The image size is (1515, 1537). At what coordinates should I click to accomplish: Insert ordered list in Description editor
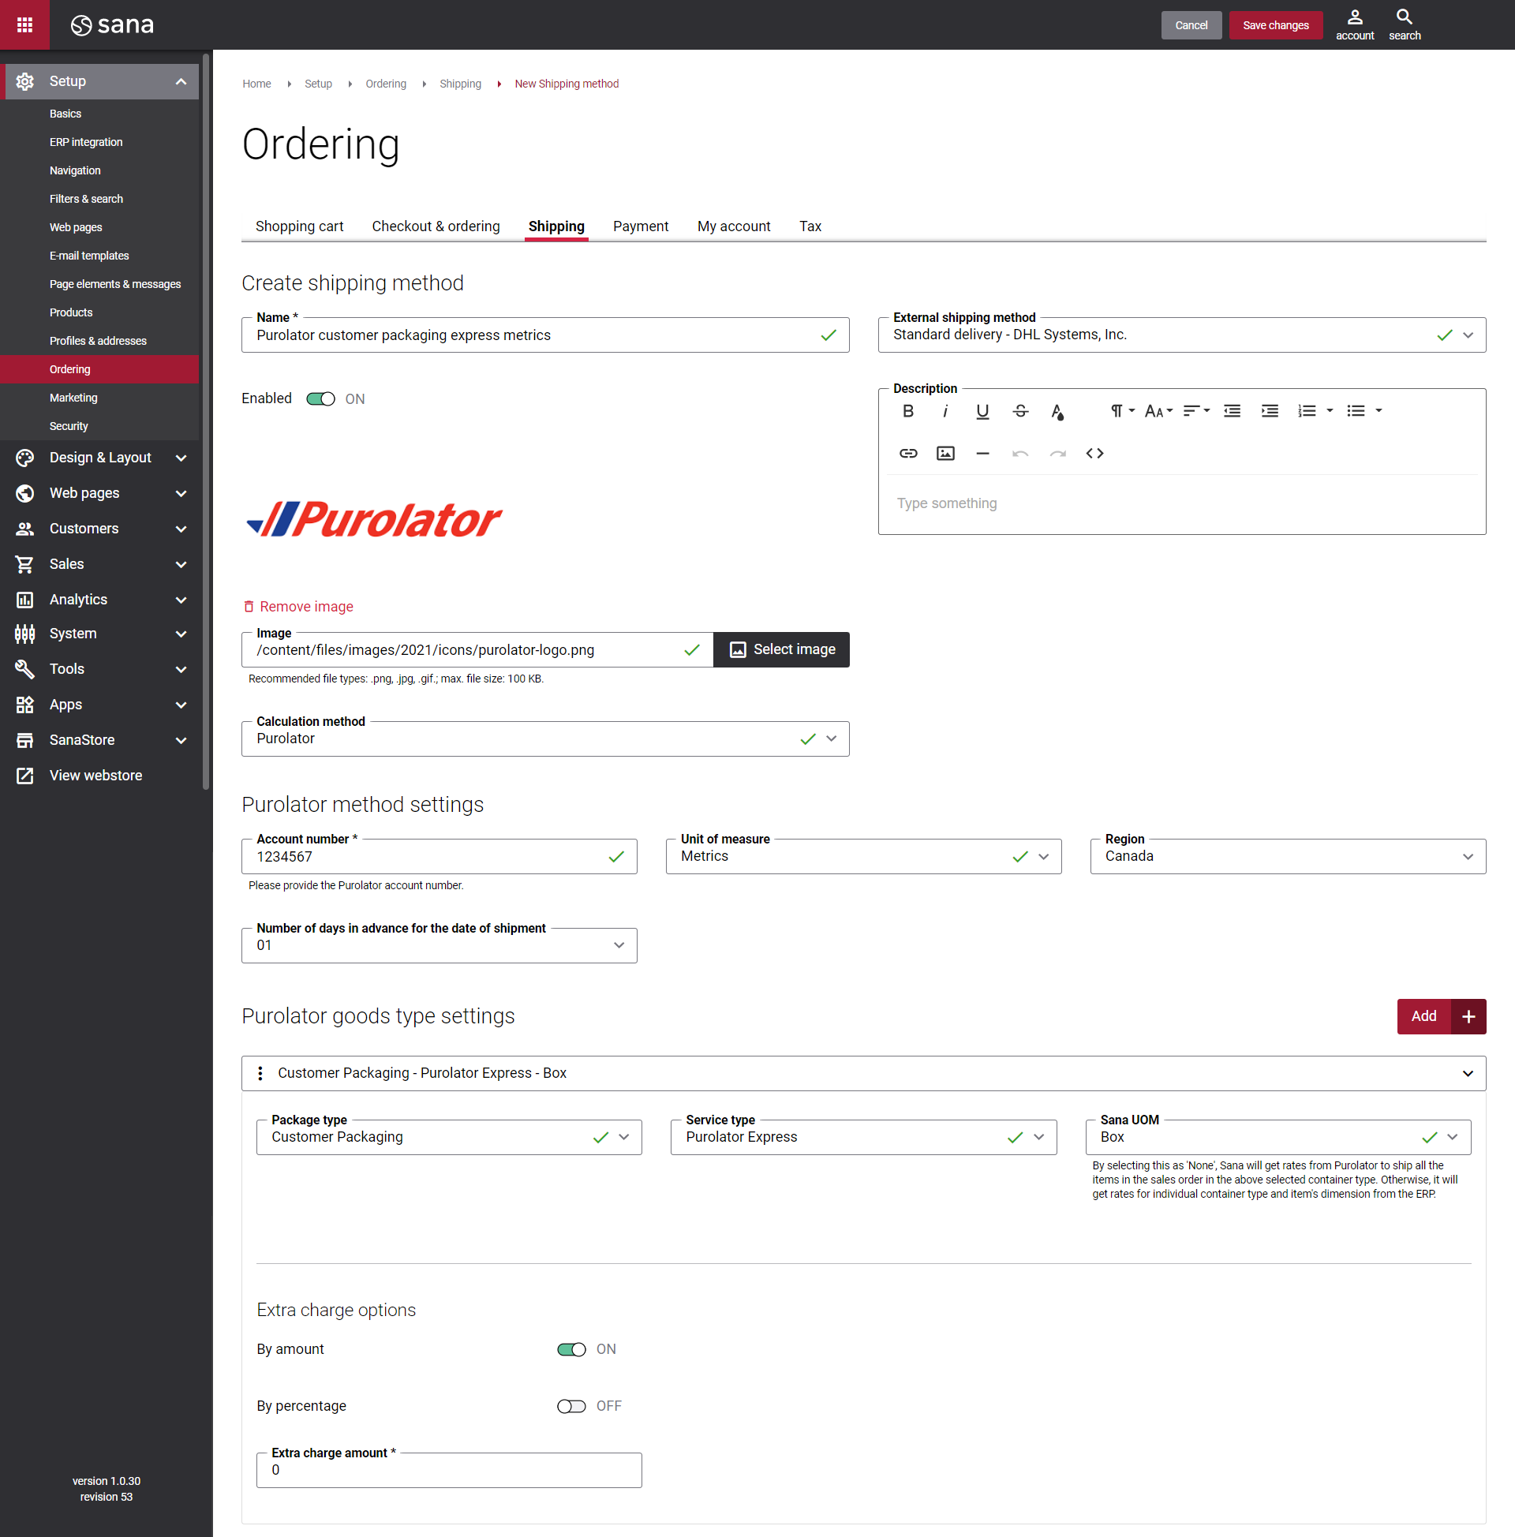(x=1307, y=411)
